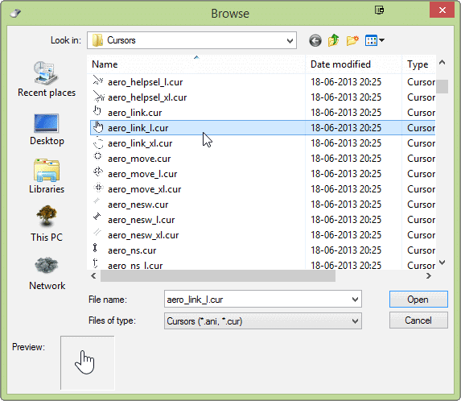The height and width of the screenshot is (401, 461).
Task: Create a new folder
Action: (x=352, y=40)
